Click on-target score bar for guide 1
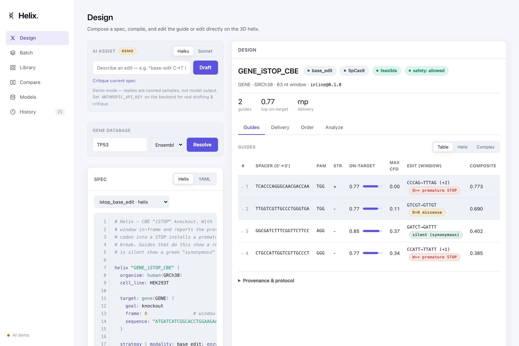This screenshot has height=346, width=519. pos(373,187)
